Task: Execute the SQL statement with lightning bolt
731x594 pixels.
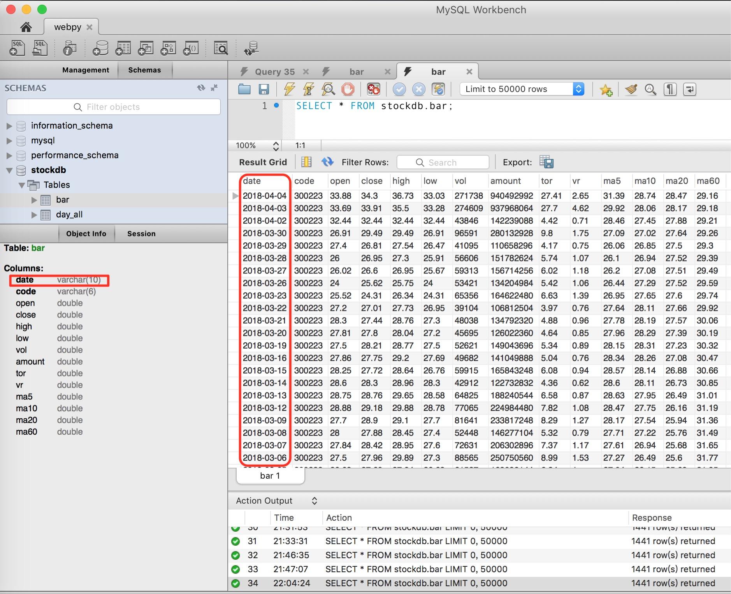Action: point(289,89)
